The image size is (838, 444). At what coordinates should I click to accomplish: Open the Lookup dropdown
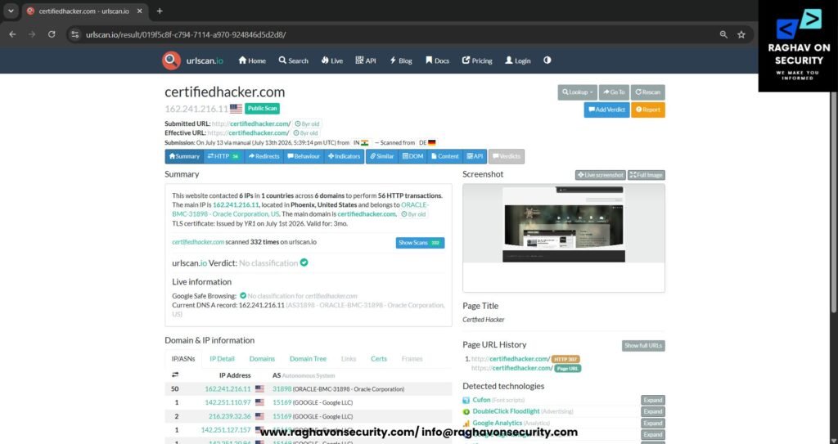pyautogui.click(x=577, y=92)
